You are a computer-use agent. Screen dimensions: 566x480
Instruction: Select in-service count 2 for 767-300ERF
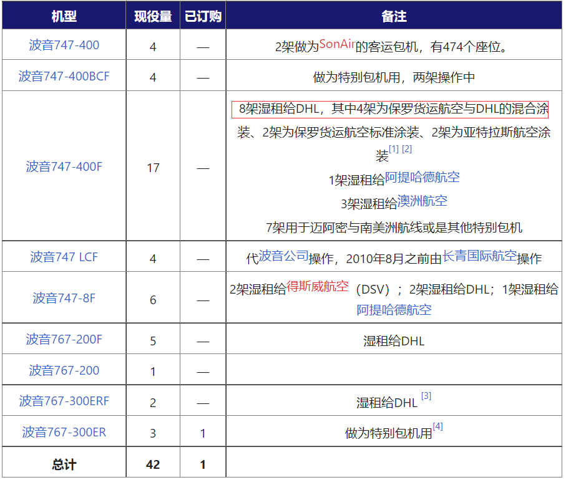pos(153,403)
